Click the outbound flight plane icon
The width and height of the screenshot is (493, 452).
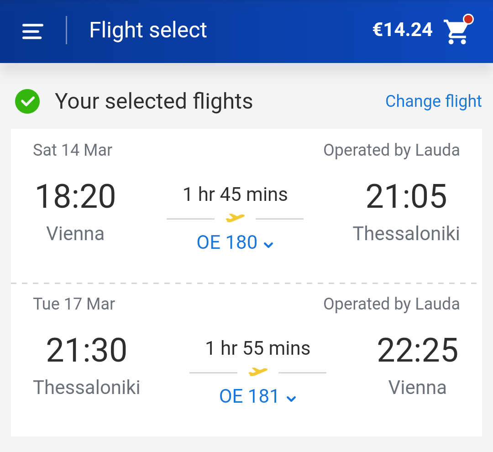click(235, 218)
